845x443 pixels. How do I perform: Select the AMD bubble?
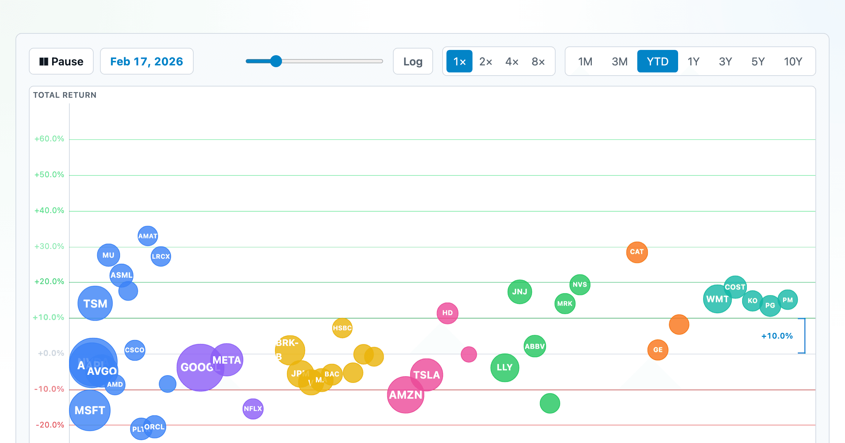click(115, 385)
